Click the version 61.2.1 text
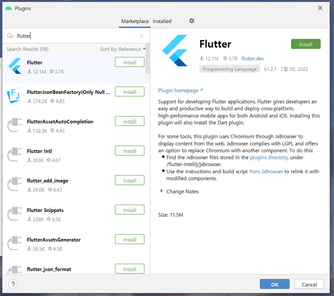The height and width of the screenshot is (296, 334). (270, 69)
